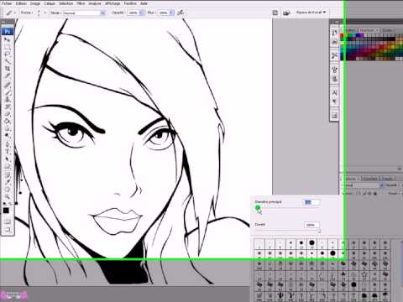Click the Dureté slider handle

(319, 231)
